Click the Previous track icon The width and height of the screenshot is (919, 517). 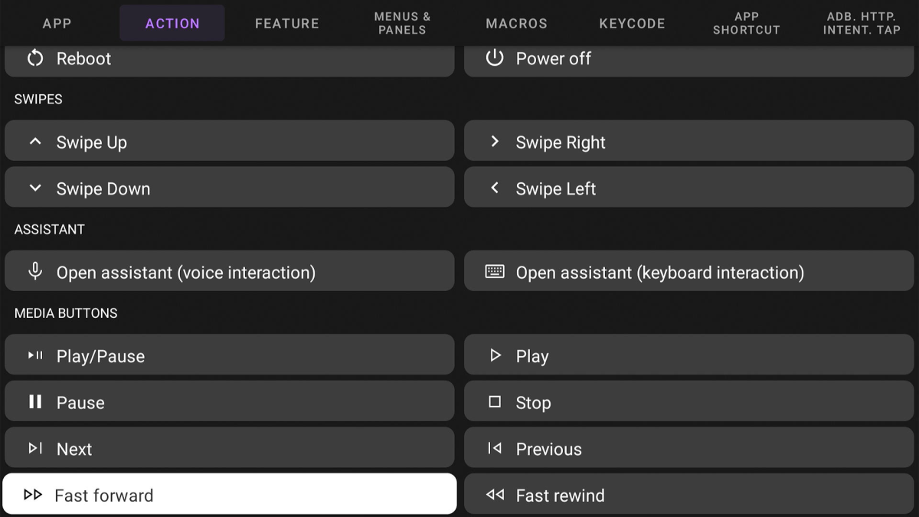pos(495,449)
